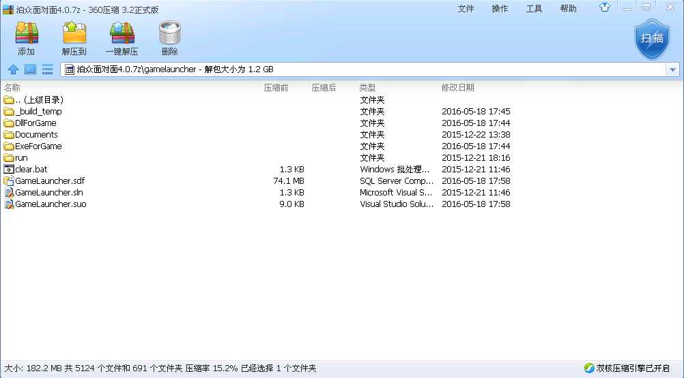Screen dimensions: 684x378
Task: Select the _build_temp folder icon
Action: (9, 112)
